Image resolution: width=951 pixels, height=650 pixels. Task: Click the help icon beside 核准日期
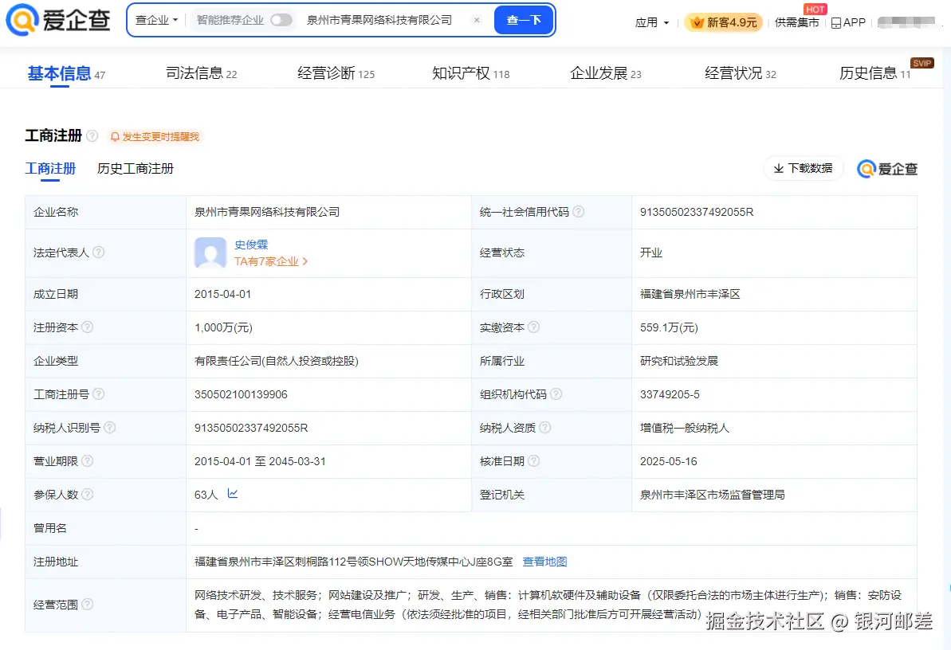[534, 461]
